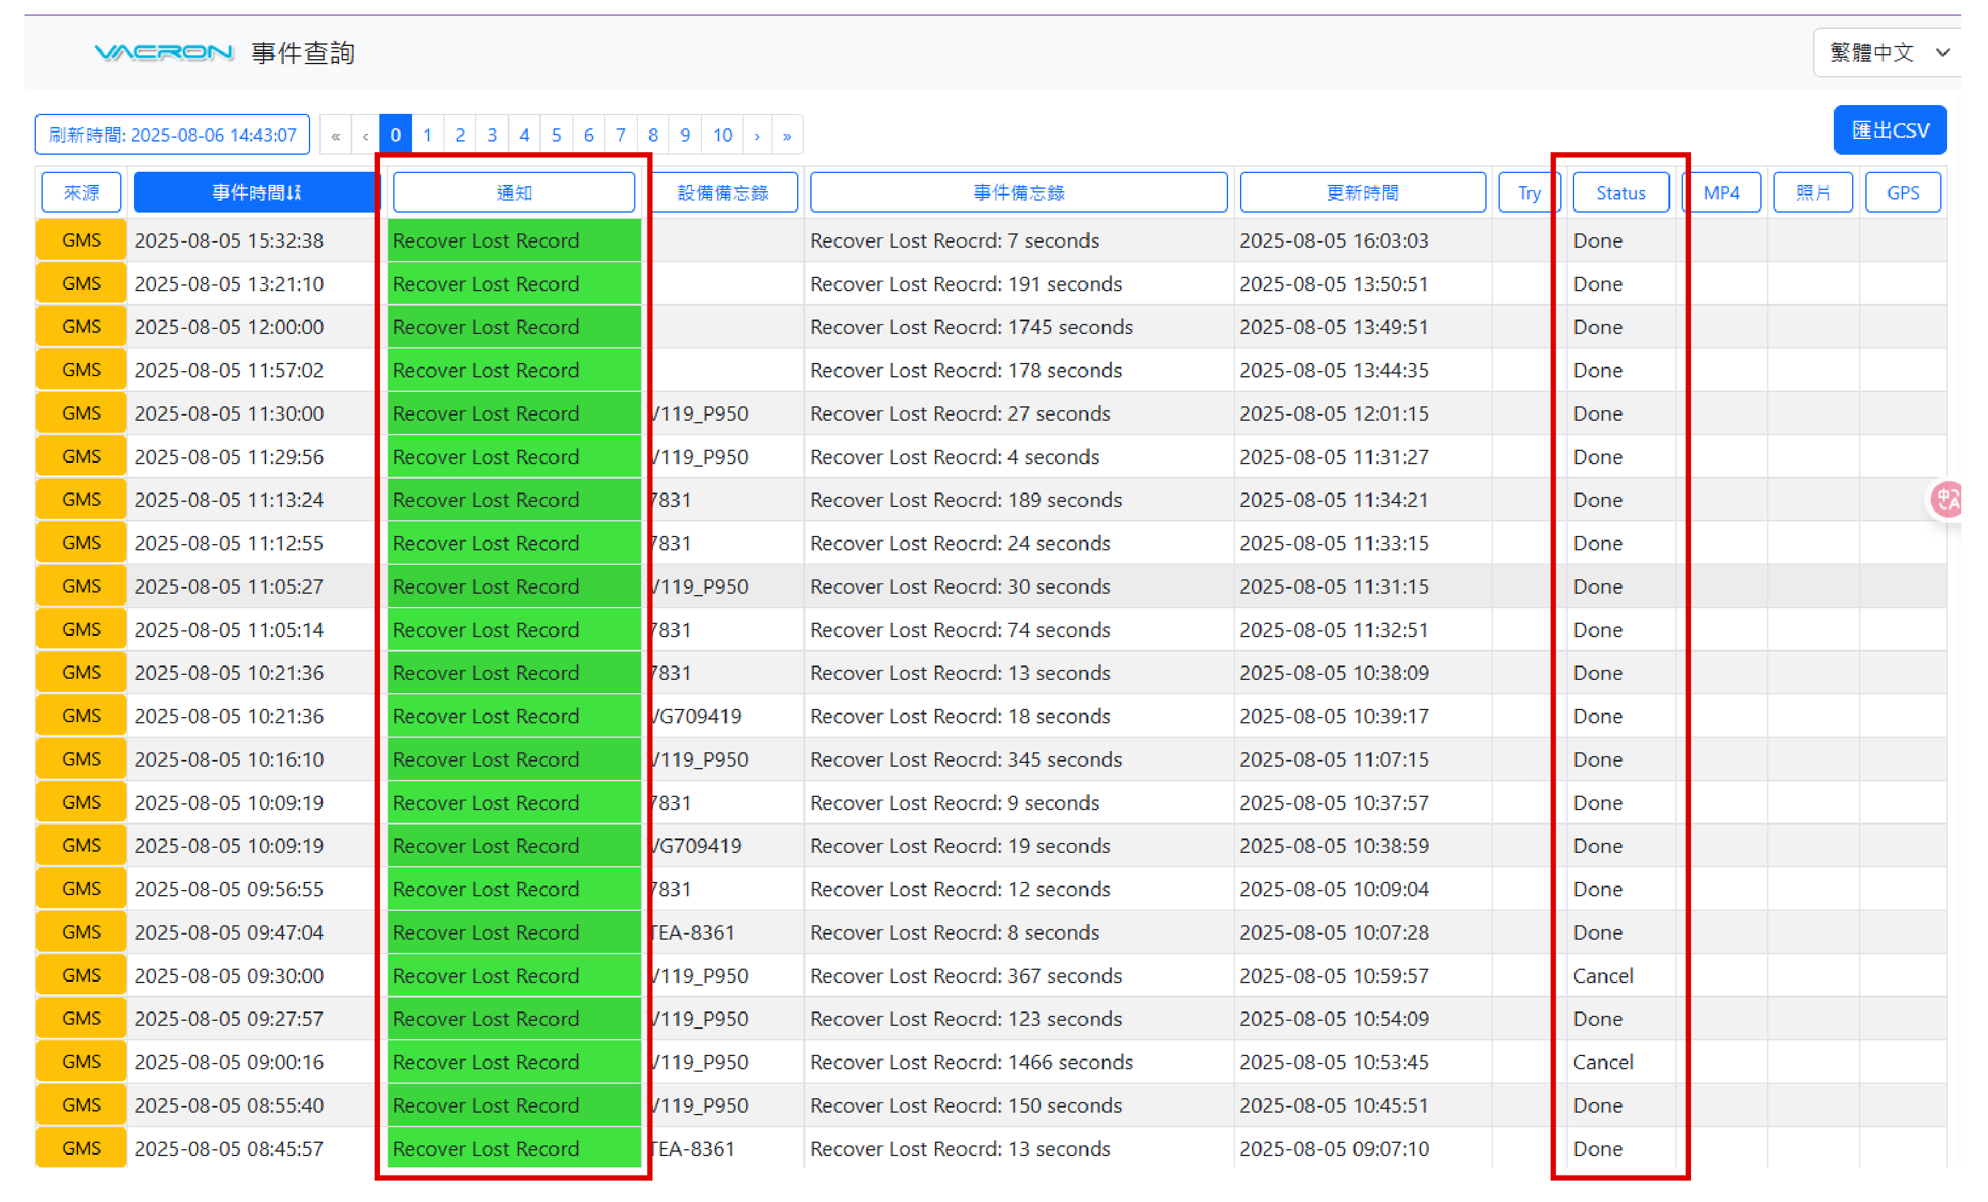Click the 事件備忘錄 column header
The width and height of the screenshot is (1988, 1202).
pyautogui.click(x=1019, y=193)
